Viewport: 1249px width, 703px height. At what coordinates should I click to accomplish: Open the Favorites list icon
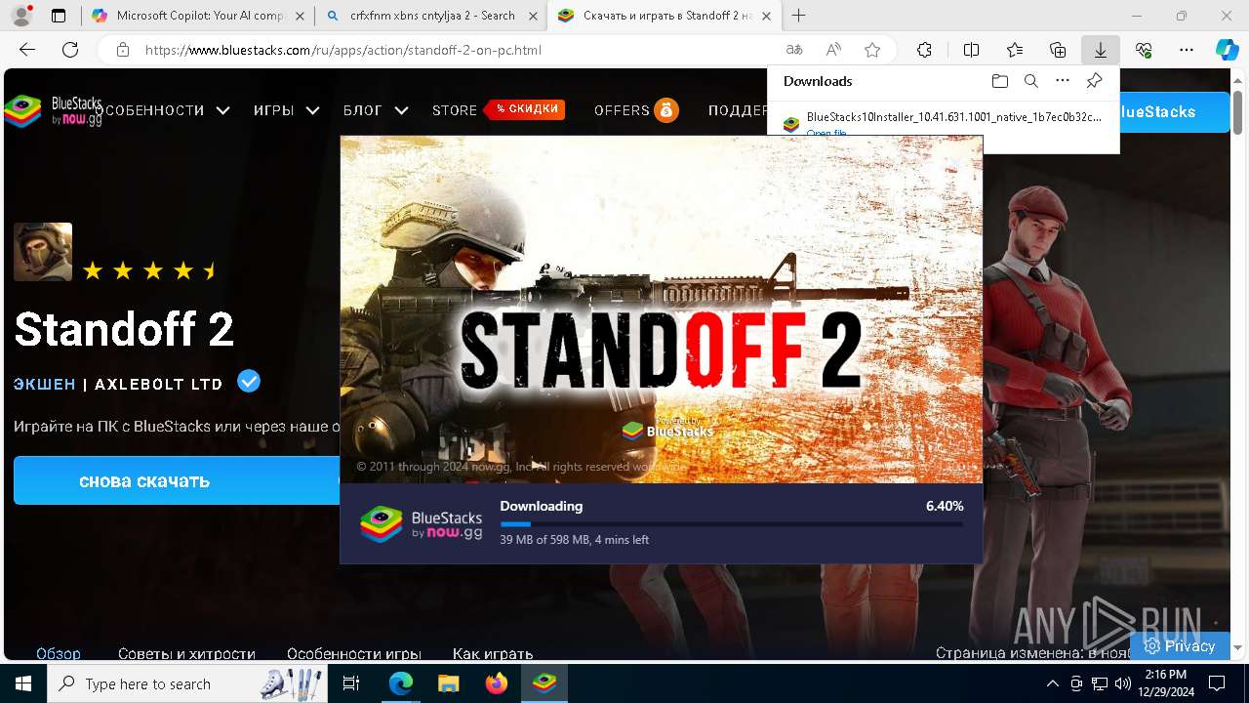pyautogui.click(x=1015, y=50)
